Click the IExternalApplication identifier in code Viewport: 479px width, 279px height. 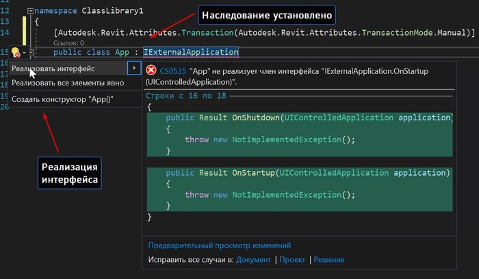[x=191, y=52]
